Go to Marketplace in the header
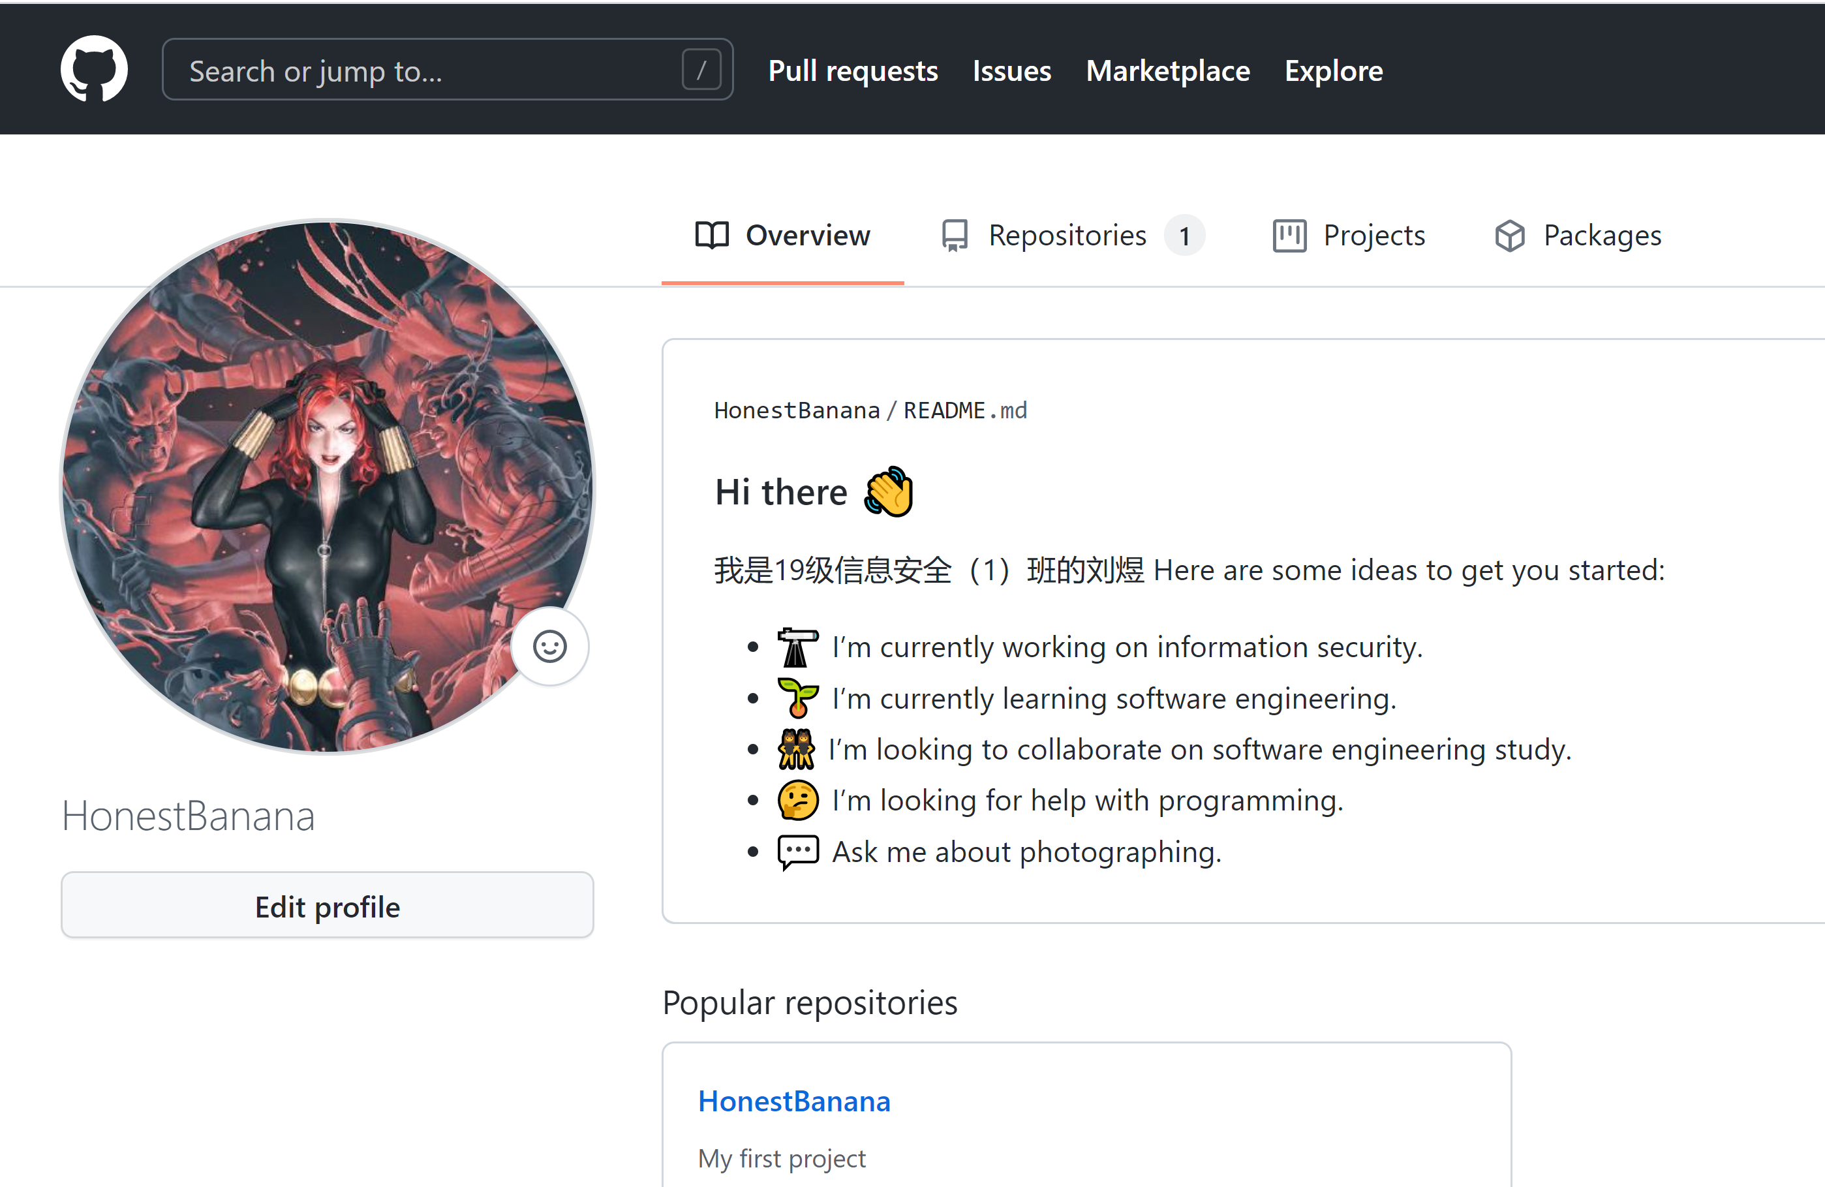 pos(1168,70)
